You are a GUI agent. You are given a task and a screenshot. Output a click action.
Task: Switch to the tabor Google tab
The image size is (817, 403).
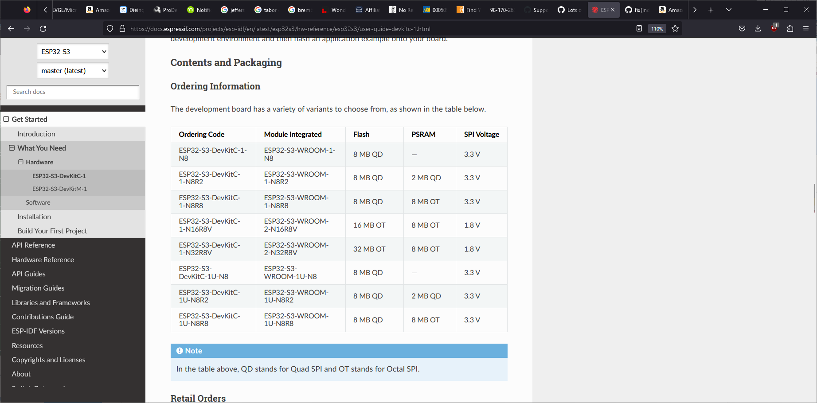(x=267, y=10)
